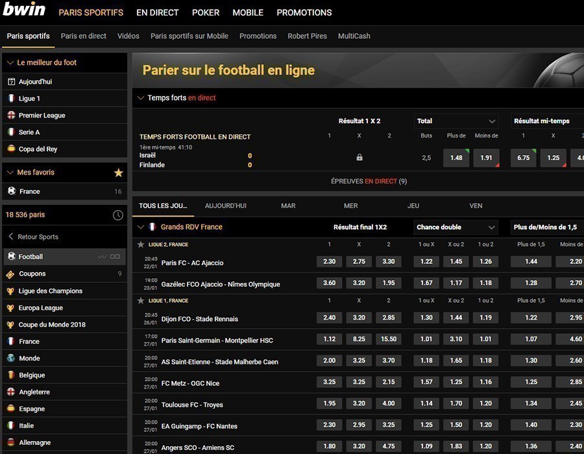Click the Ligue des Champions trophy icon
The image size is (584, 454).
point(11,291)
